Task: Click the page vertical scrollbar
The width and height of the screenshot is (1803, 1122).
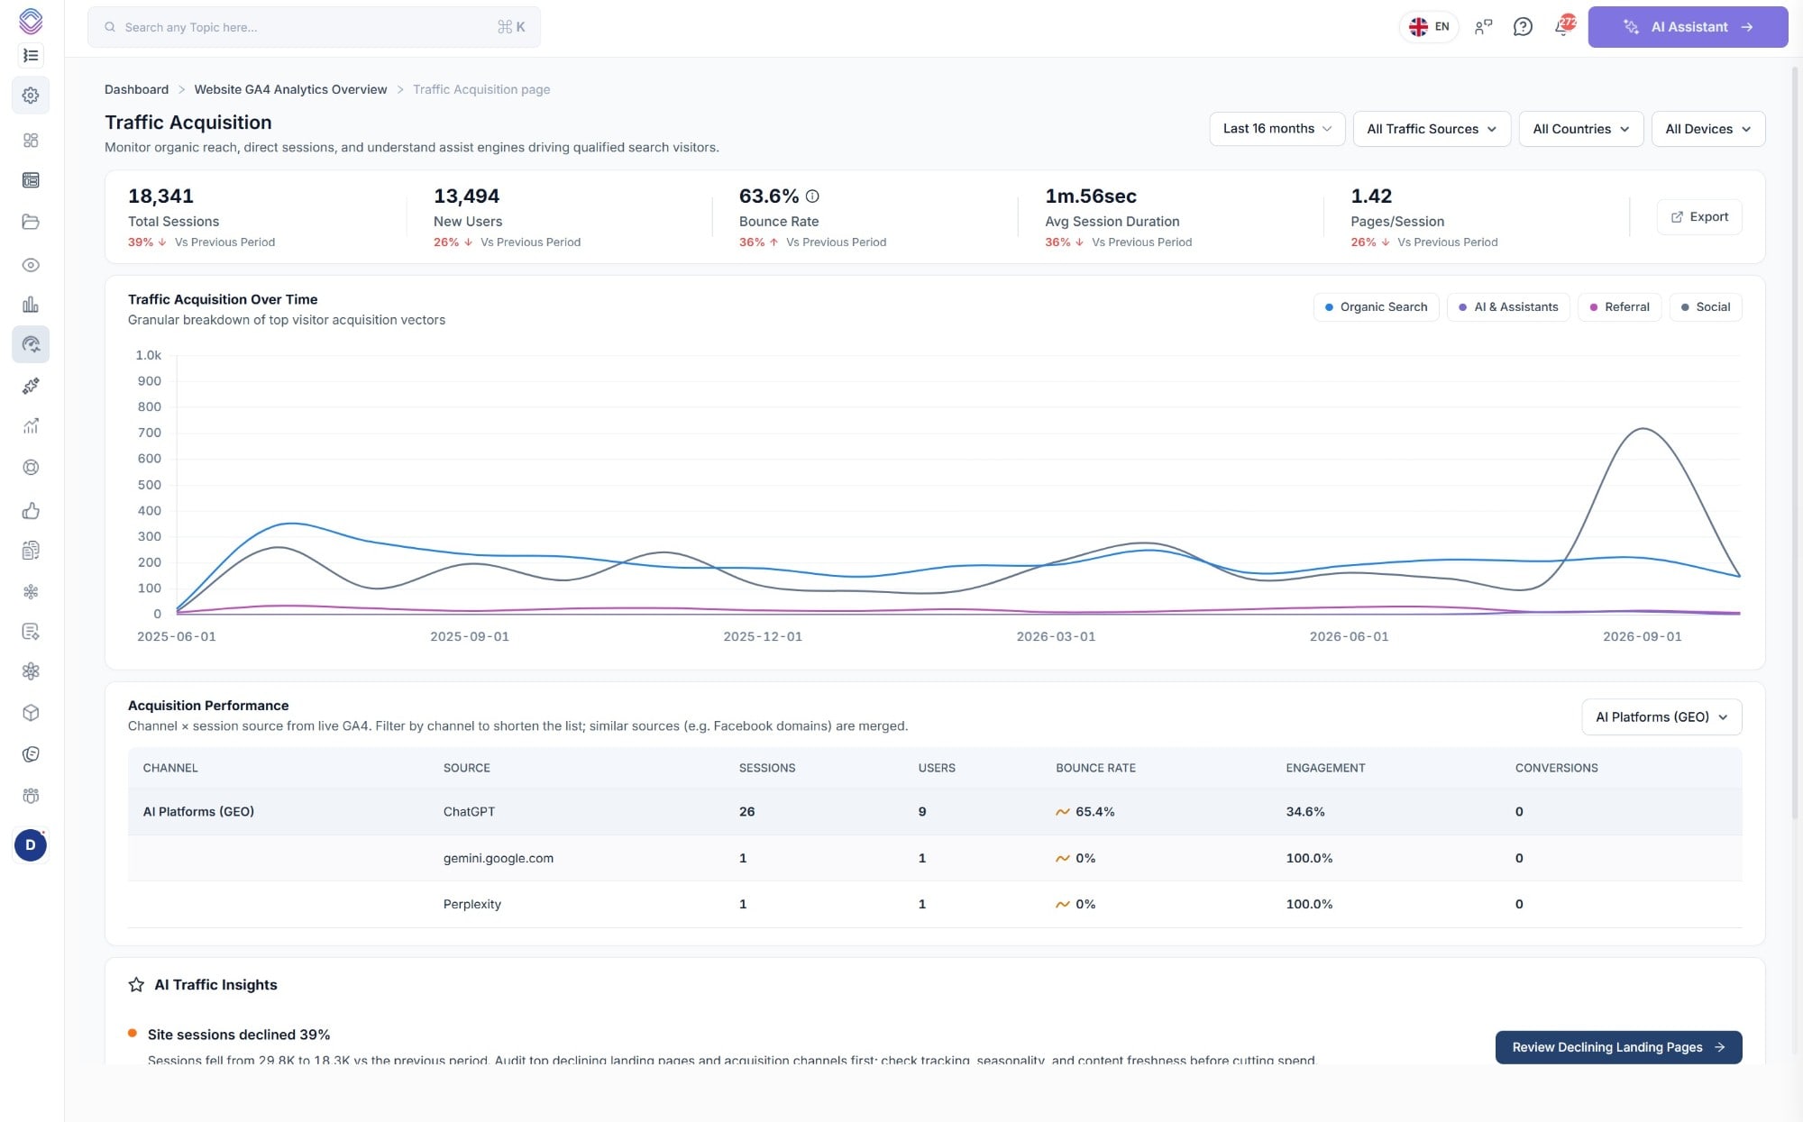Action: (x=1795, y=442)
